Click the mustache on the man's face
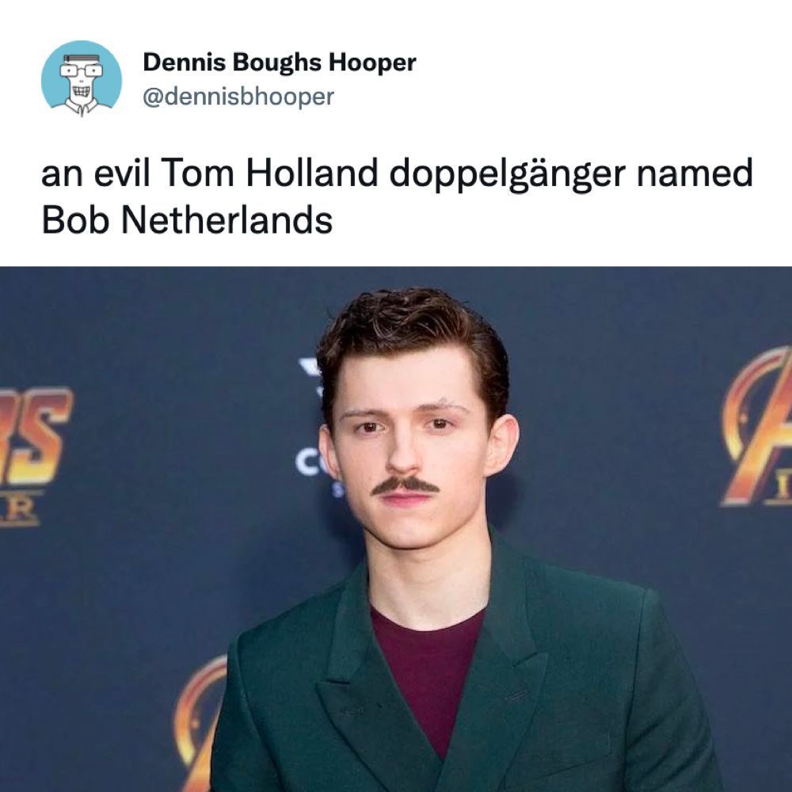Viewport: 792px width, 792px height. (405, 485)
